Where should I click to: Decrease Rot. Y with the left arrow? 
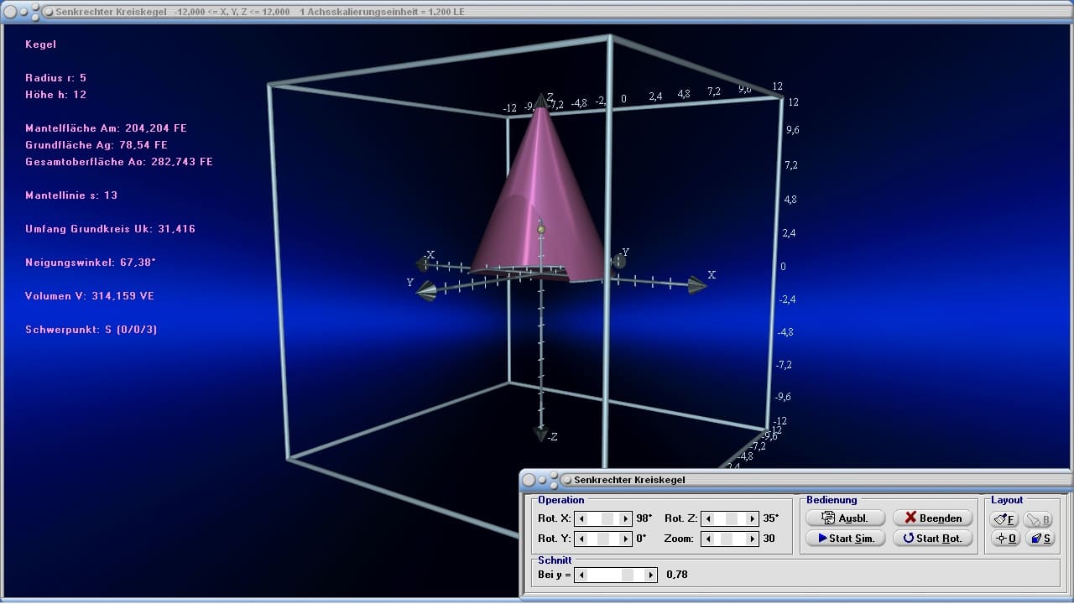581,539
